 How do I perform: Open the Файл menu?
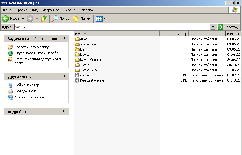7,10
